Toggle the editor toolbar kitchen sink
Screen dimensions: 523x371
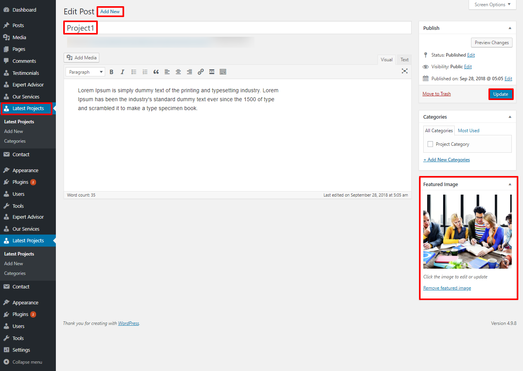coord(223,72)
